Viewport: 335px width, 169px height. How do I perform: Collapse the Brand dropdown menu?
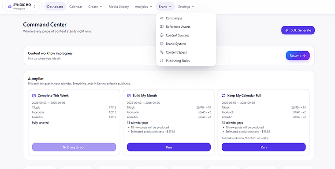click(165, 7)
